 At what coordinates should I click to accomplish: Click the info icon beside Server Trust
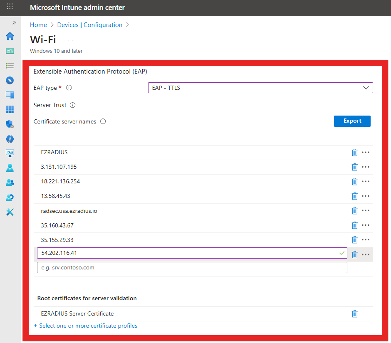pos(73,105)
